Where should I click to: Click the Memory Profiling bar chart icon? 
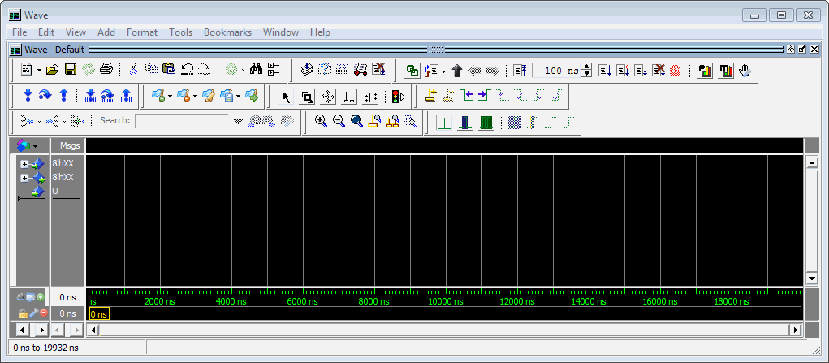[x=727, y=71]
